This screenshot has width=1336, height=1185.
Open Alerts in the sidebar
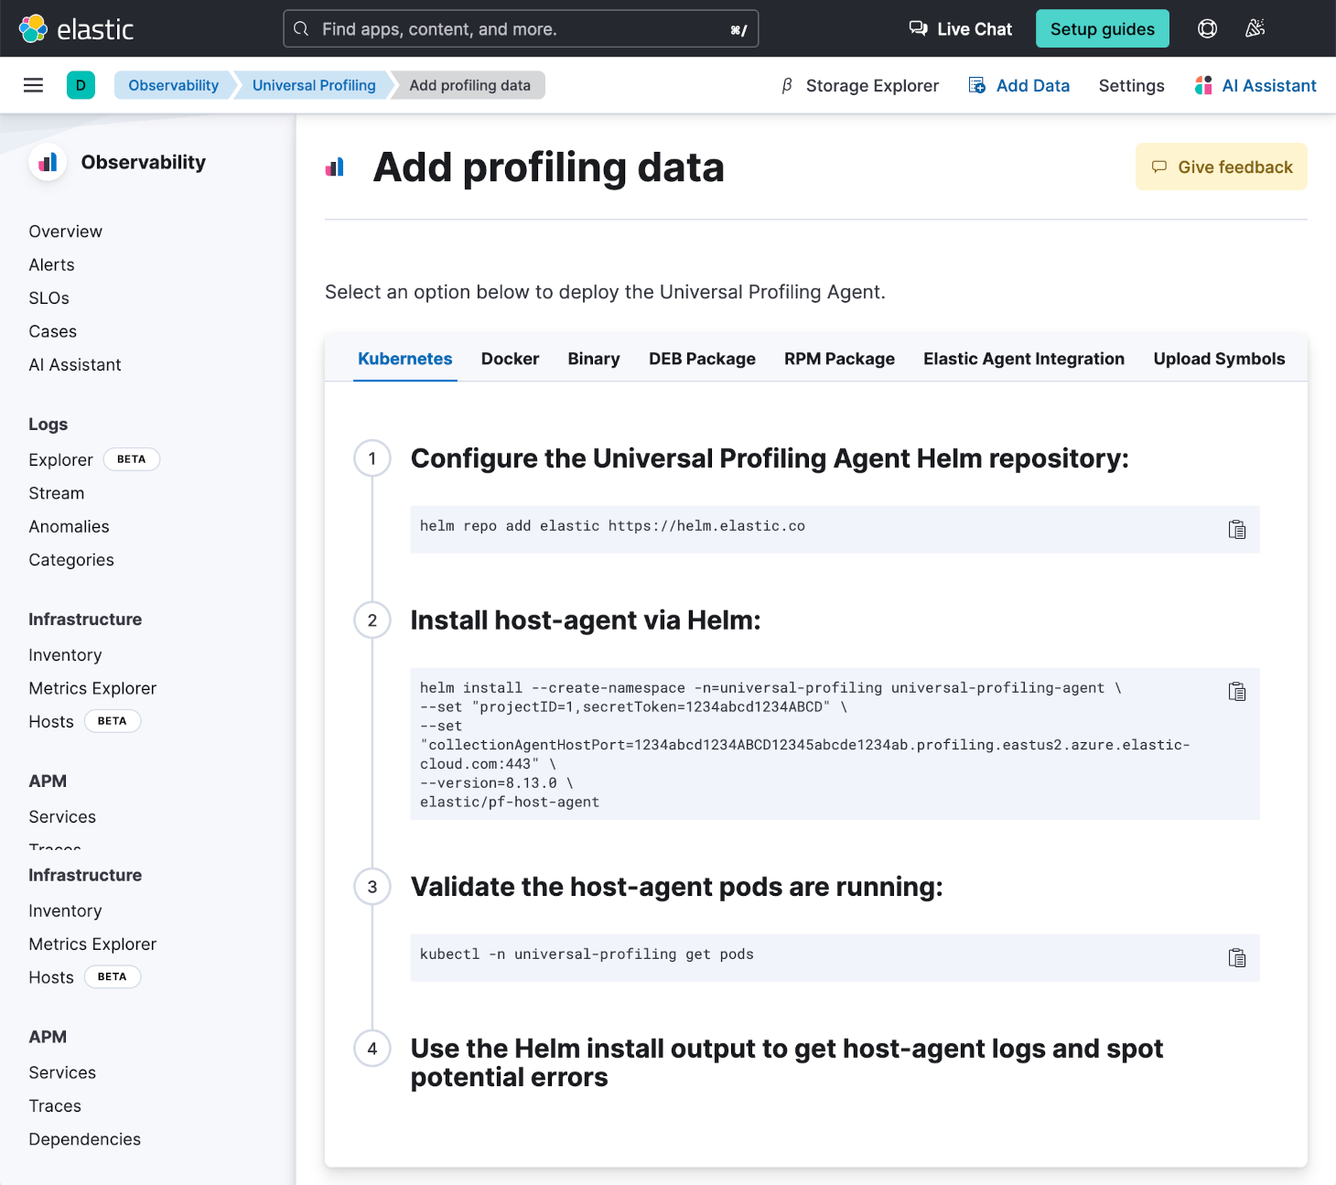(x=51, y=264)
